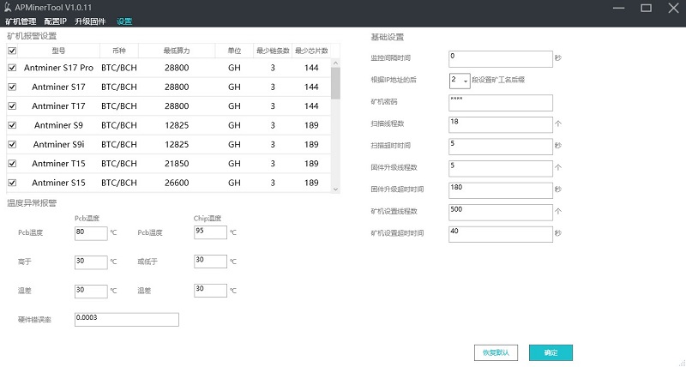
Task: Focus the 矿机密码 password field
Action: [x=500, y=103]
